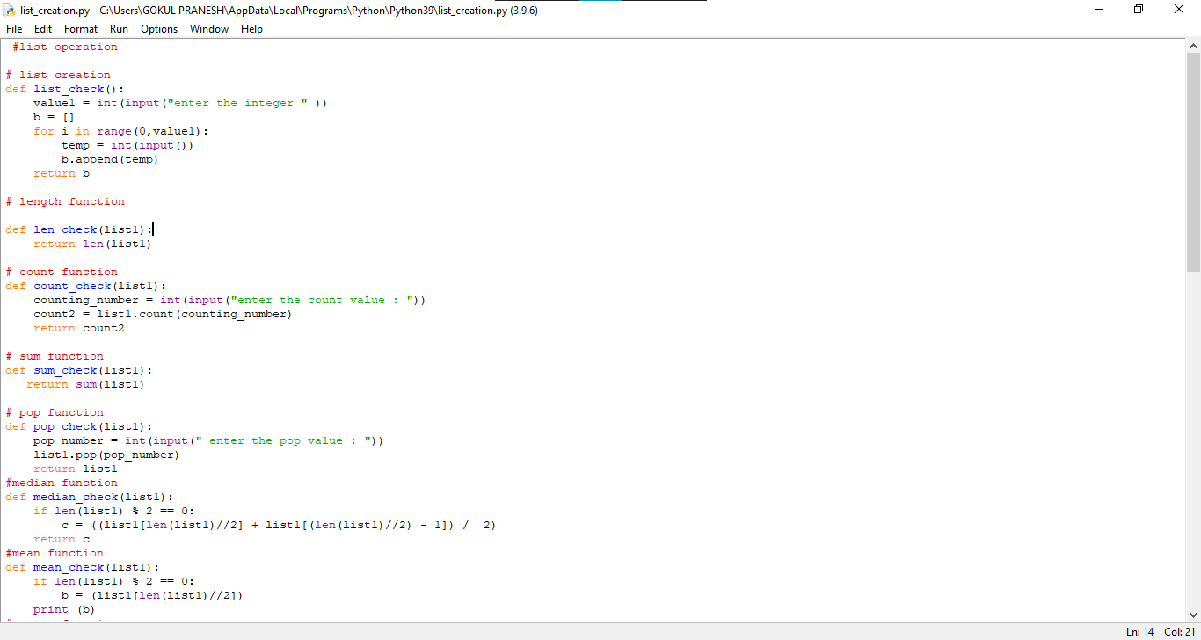Click the scrollbar down arrow

pyautogui.click(x=1193, y=615)
